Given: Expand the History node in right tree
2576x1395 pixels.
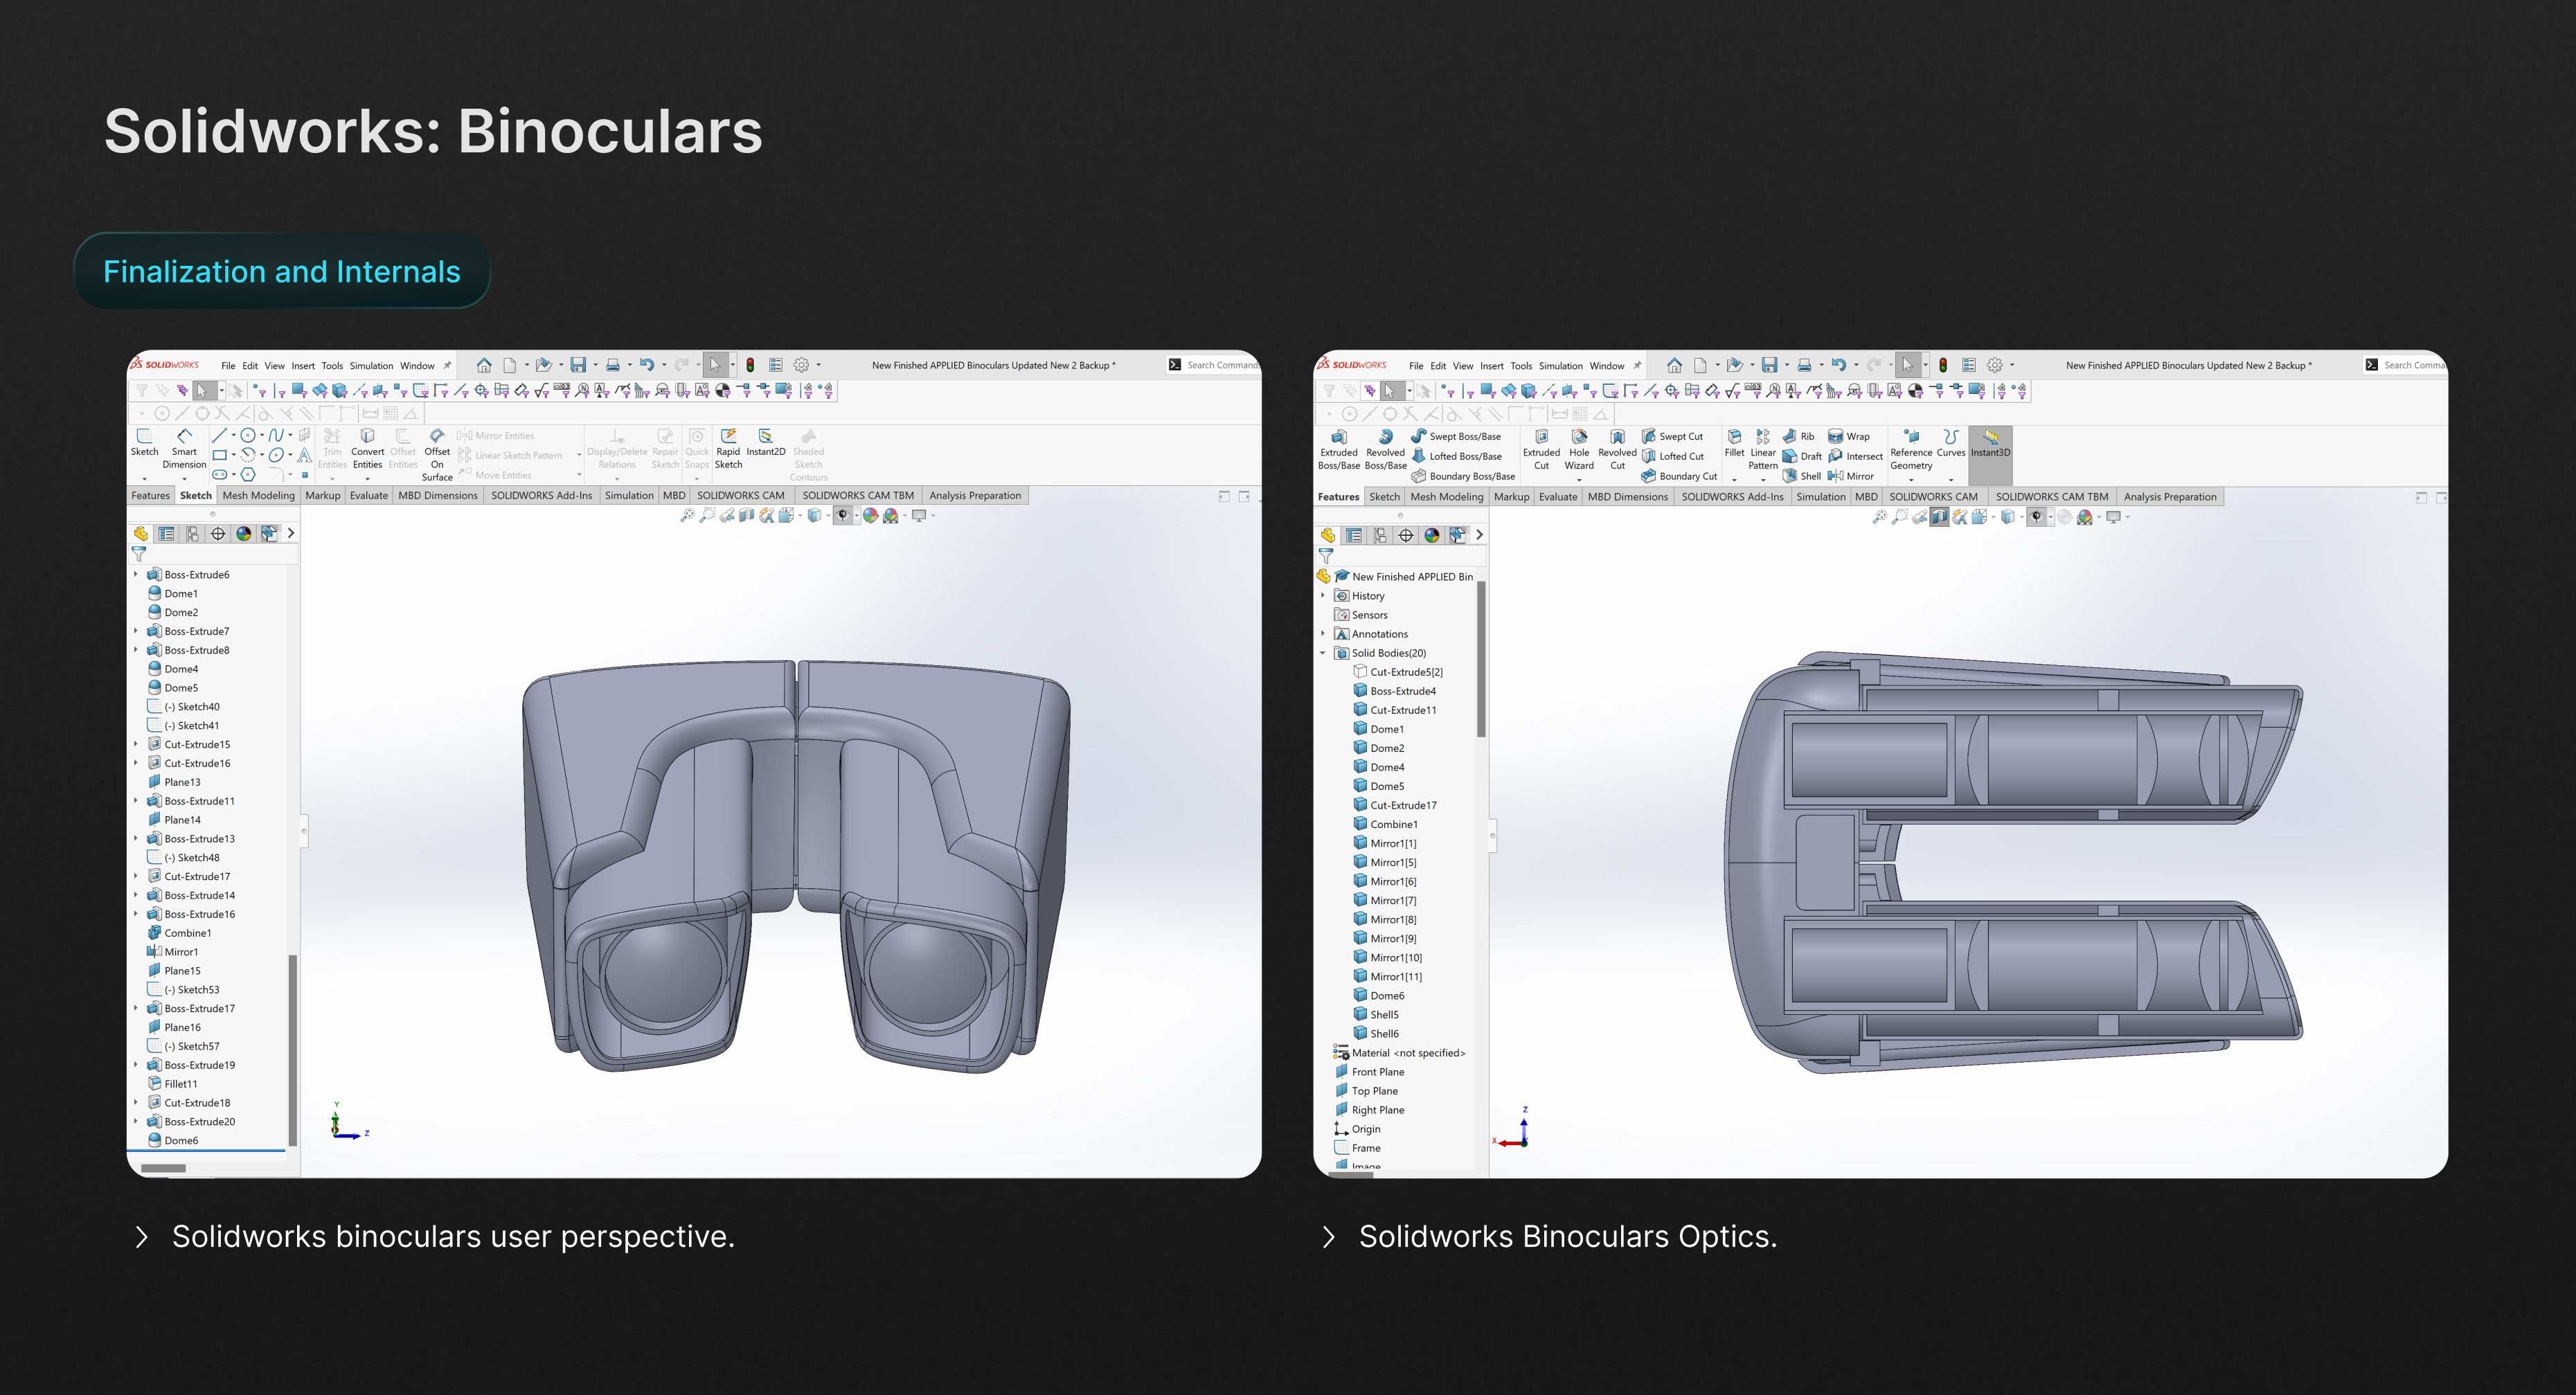Looking at the screenshot, I should [x=1323, y=595].
